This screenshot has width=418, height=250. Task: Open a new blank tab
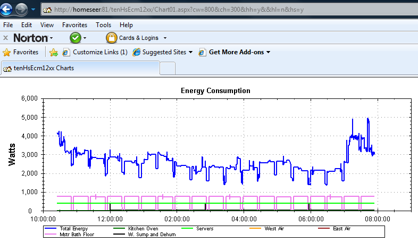[x=168, y=69]
